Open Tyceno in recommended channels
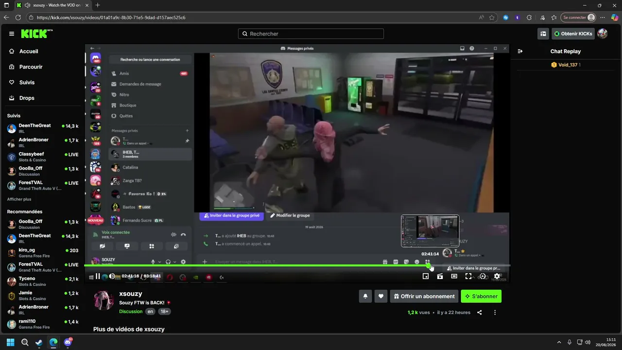Screen dimensions: 622x350 coord(42,281)
